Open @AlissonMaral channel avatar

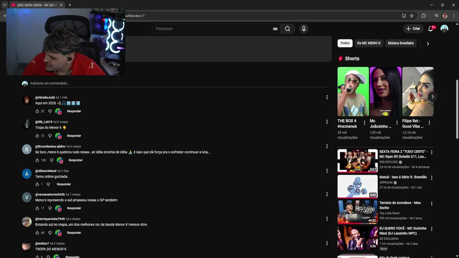[27, 174]
